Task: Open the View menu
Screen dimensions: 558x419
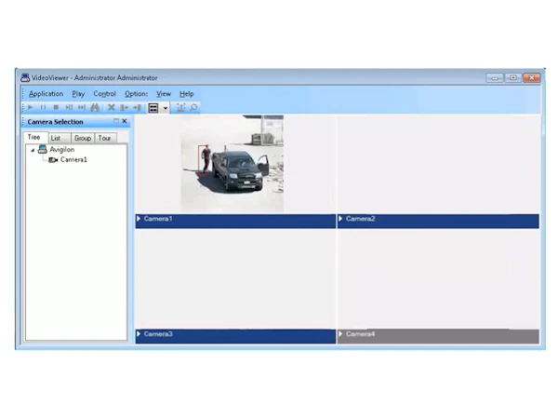Action: click(164, 94)
